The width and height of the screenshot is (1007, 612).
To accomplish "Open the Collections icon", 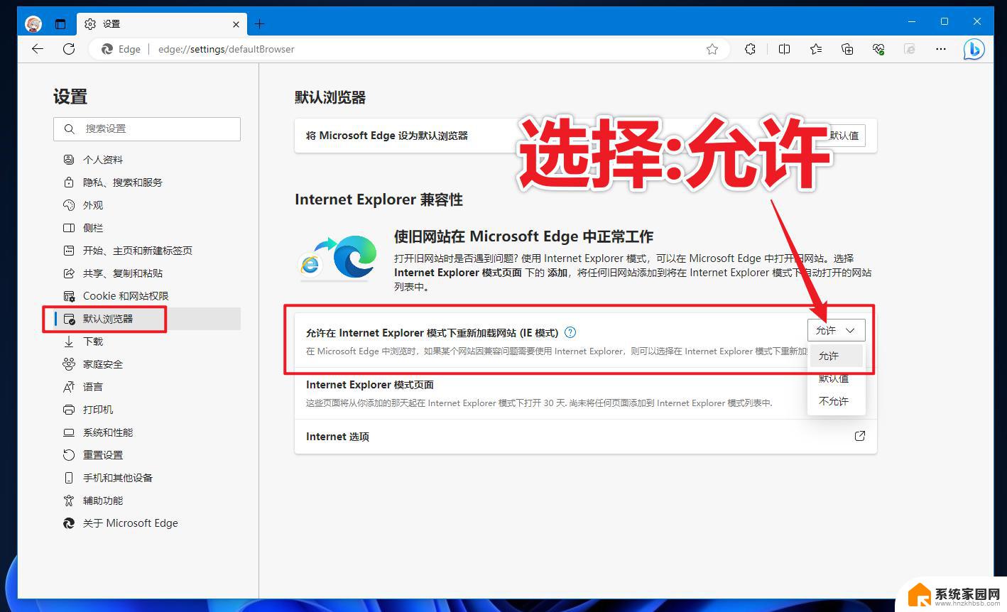I will click(847, 49).
